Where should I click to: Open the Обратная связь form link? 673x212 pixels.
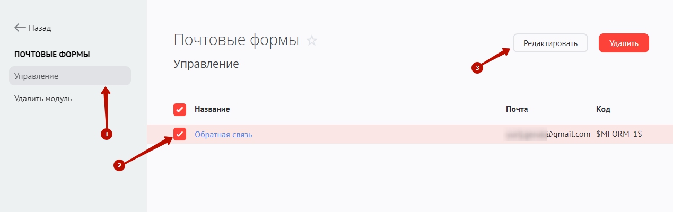tap(223, 135)
